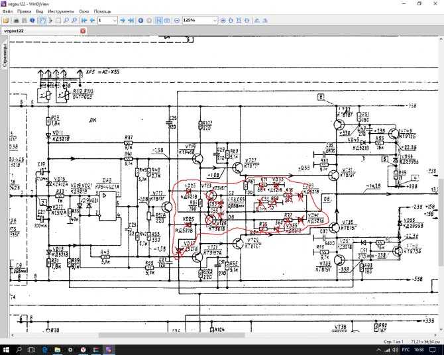
Task: Toggle continuous page layout
Action: (x=159, y=21)
